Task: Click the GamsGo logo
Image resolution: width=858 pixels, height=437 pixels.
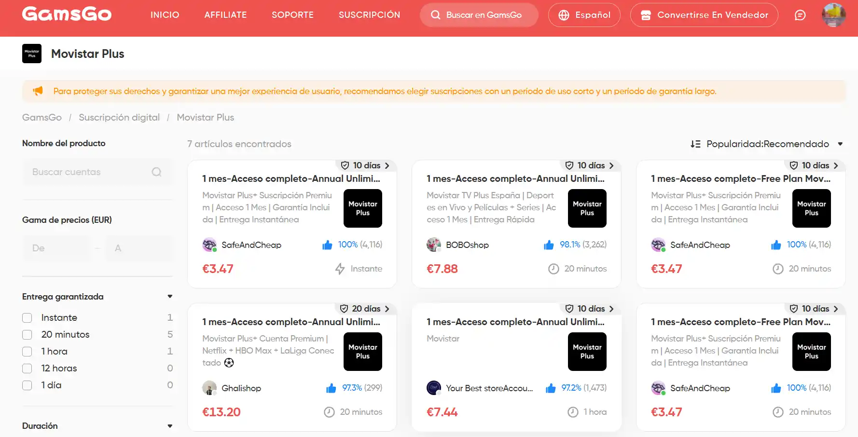Action: click(x=67, y=14)
